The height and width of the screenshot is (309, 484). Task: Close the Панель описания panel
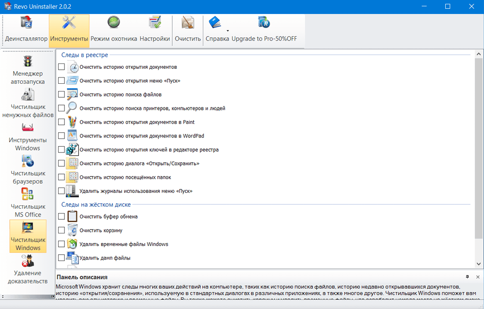tap(478, 277)
